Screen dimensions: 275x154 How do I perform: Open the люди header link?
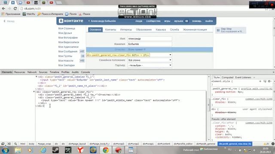tap(139, 21)
